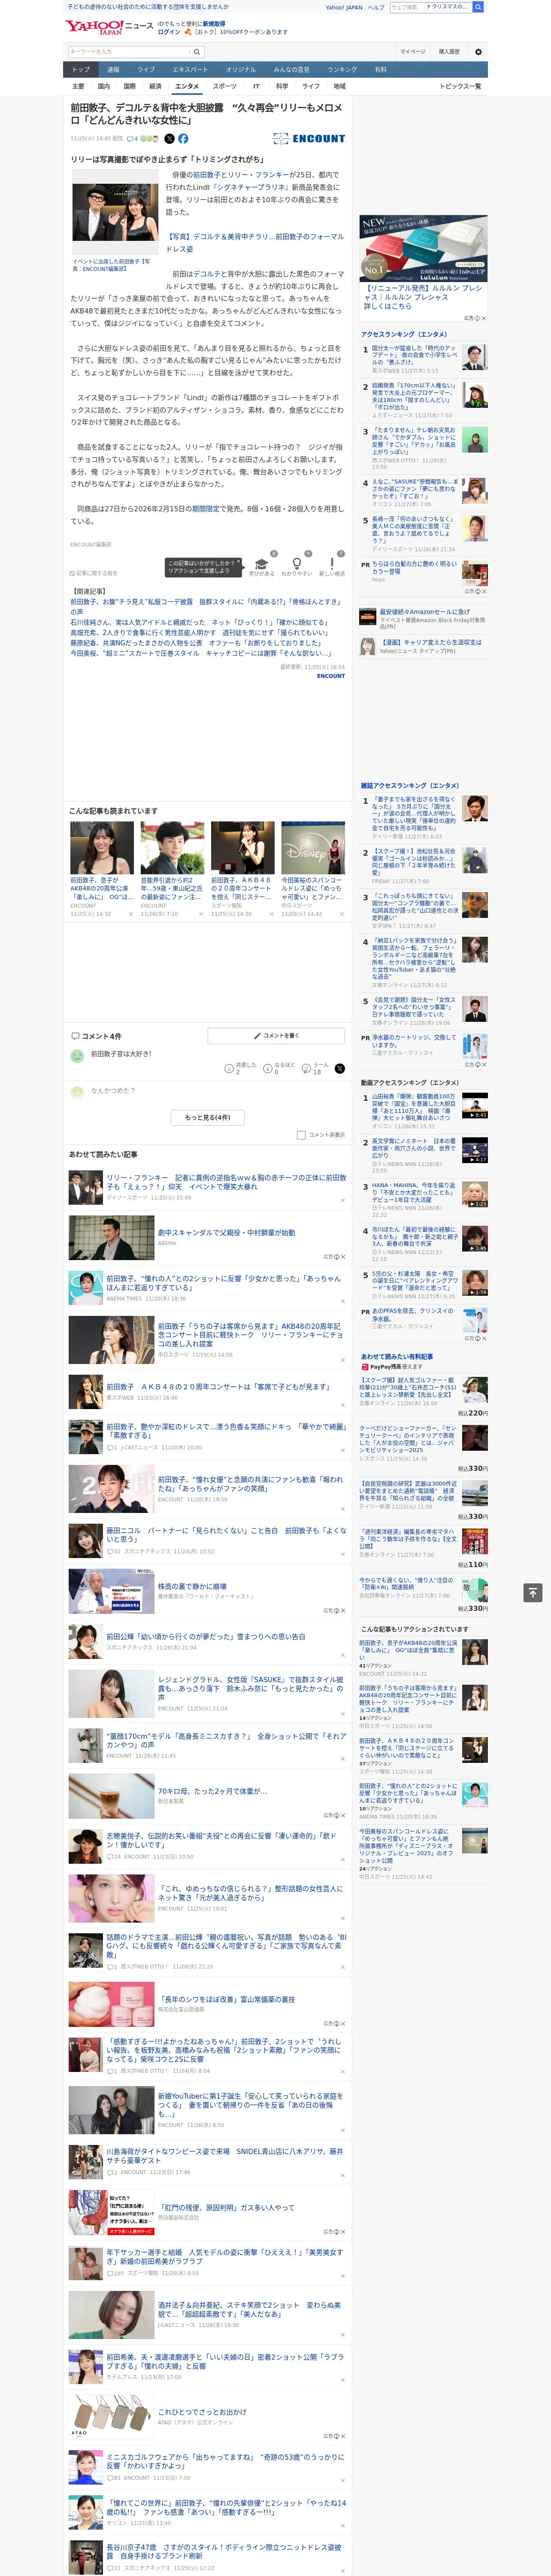Click 記事に関する報告 report icon link
Screen dimensions: 551x2576
pyautogui.click(x=94, y=573)
